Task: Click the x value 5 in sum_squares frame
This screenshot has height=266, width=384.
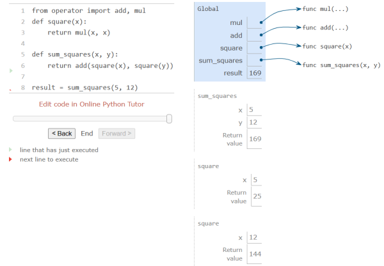Action: (251, 109)
